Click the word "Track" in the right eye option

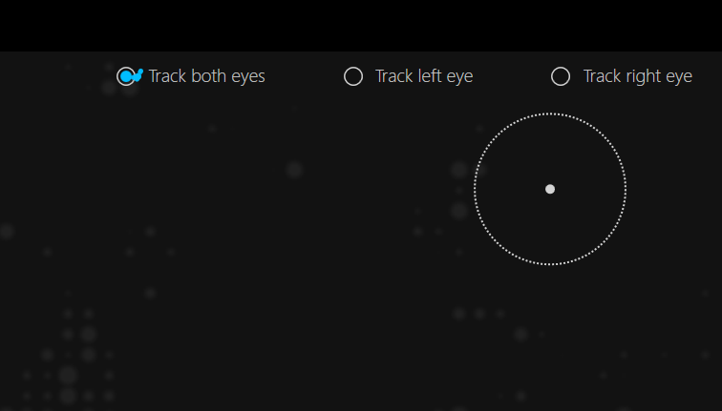[603, 76]
